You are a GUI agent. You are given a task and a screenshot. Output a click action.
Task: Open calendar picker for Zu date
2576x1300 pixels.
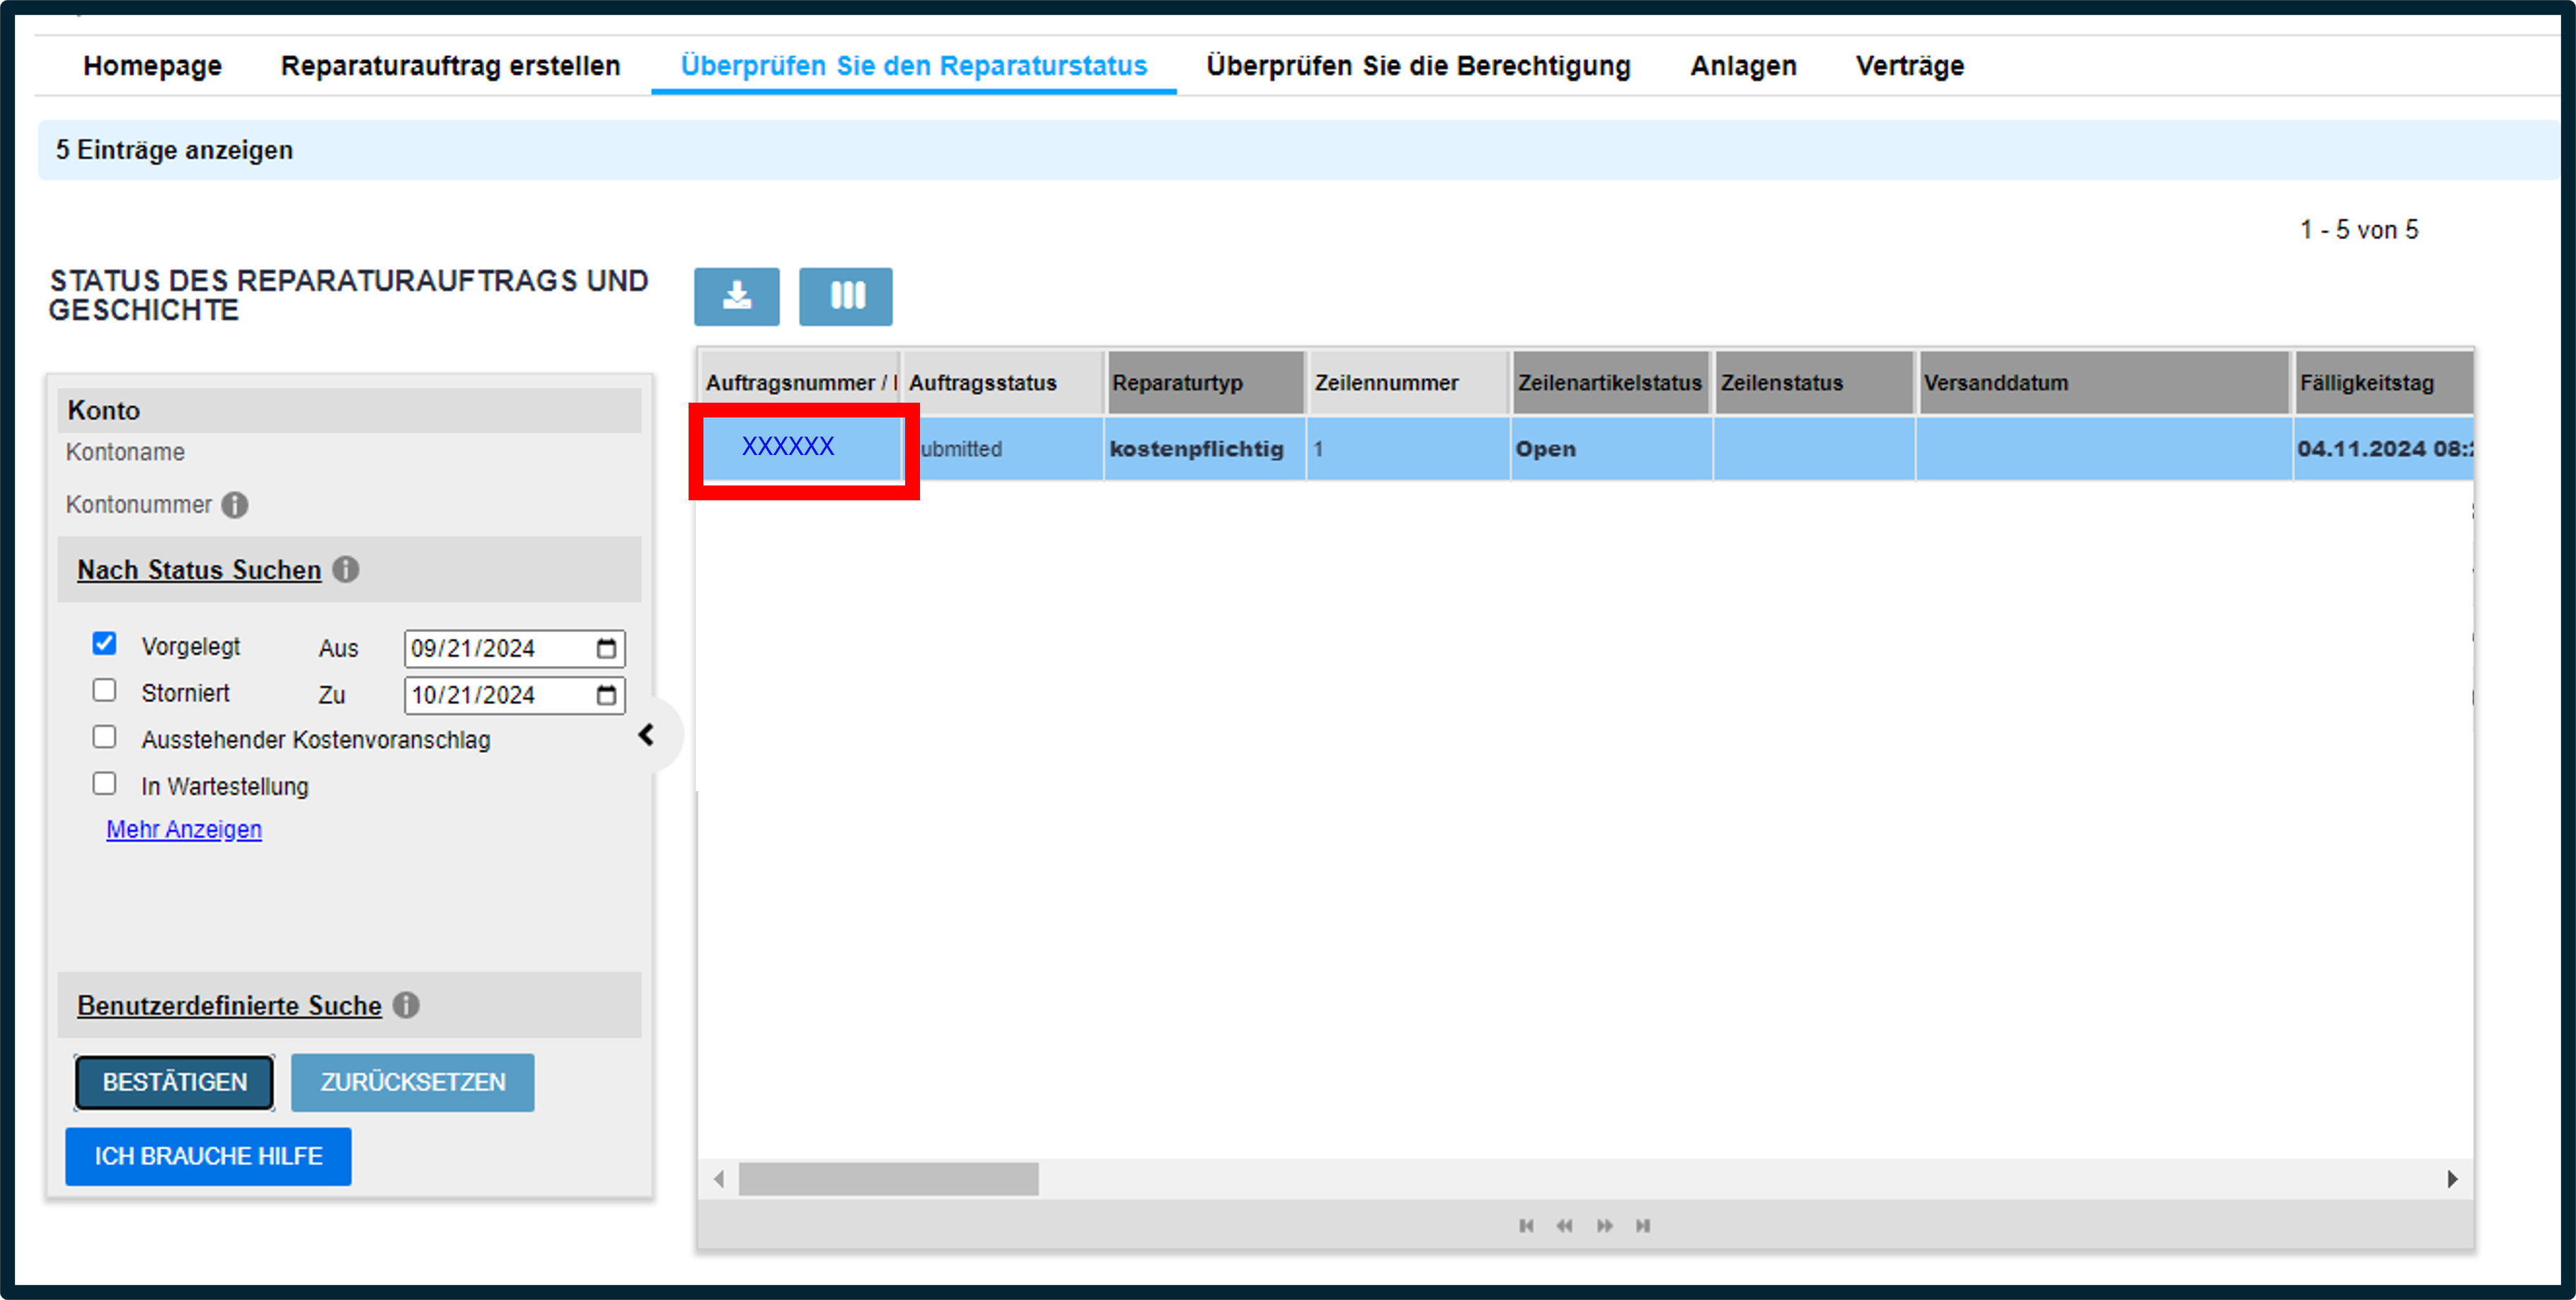[x=606, y=695]
